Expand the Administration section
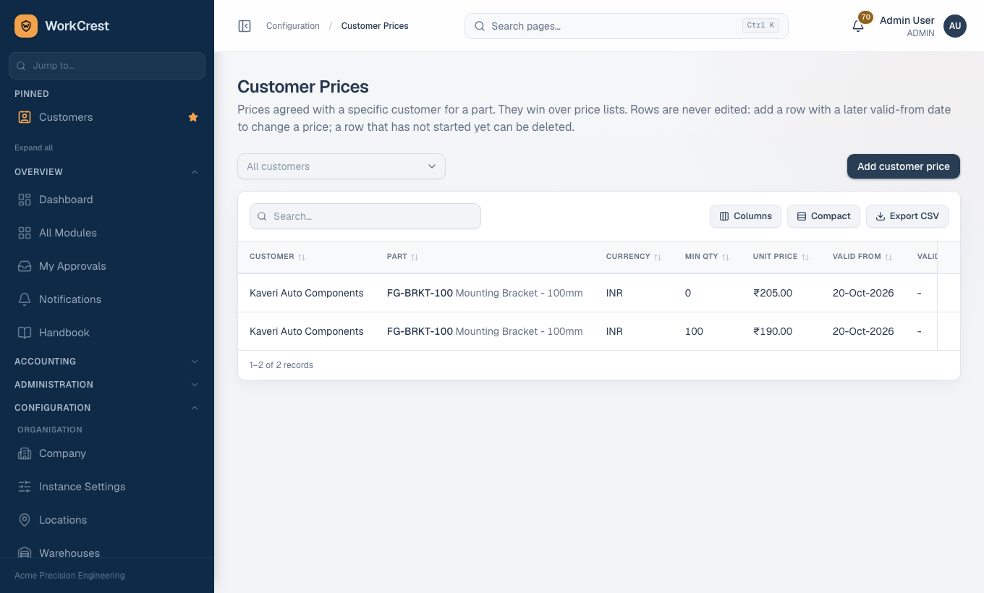Image resolution: width=984 pixels, height=593 pixels. coord(107,385)
